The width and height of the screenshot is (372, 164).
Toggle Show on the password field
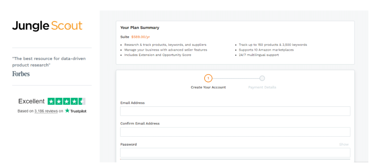tap(344, 144)
